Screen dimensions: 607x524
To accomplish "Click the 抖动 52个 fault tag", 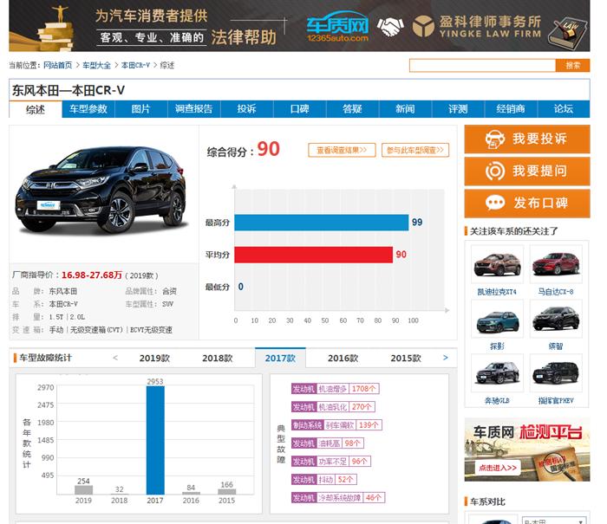I will (x=324, y=480).
